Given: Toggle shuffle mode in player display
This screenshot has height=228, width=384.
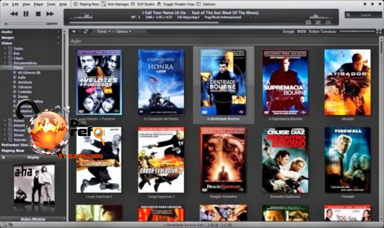Looking at the screenshot, I should pyautogui.click(x=318, y=22).
